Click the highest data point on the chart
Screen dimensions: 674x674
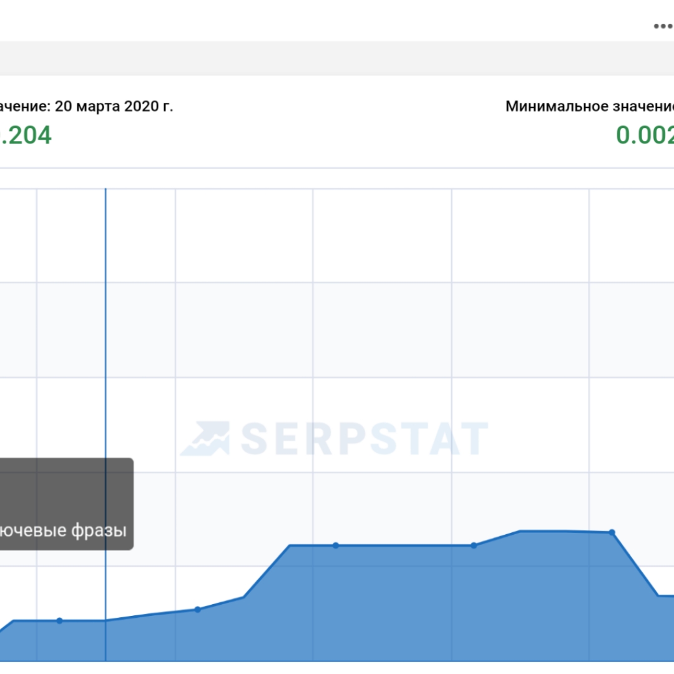[612, 532]
